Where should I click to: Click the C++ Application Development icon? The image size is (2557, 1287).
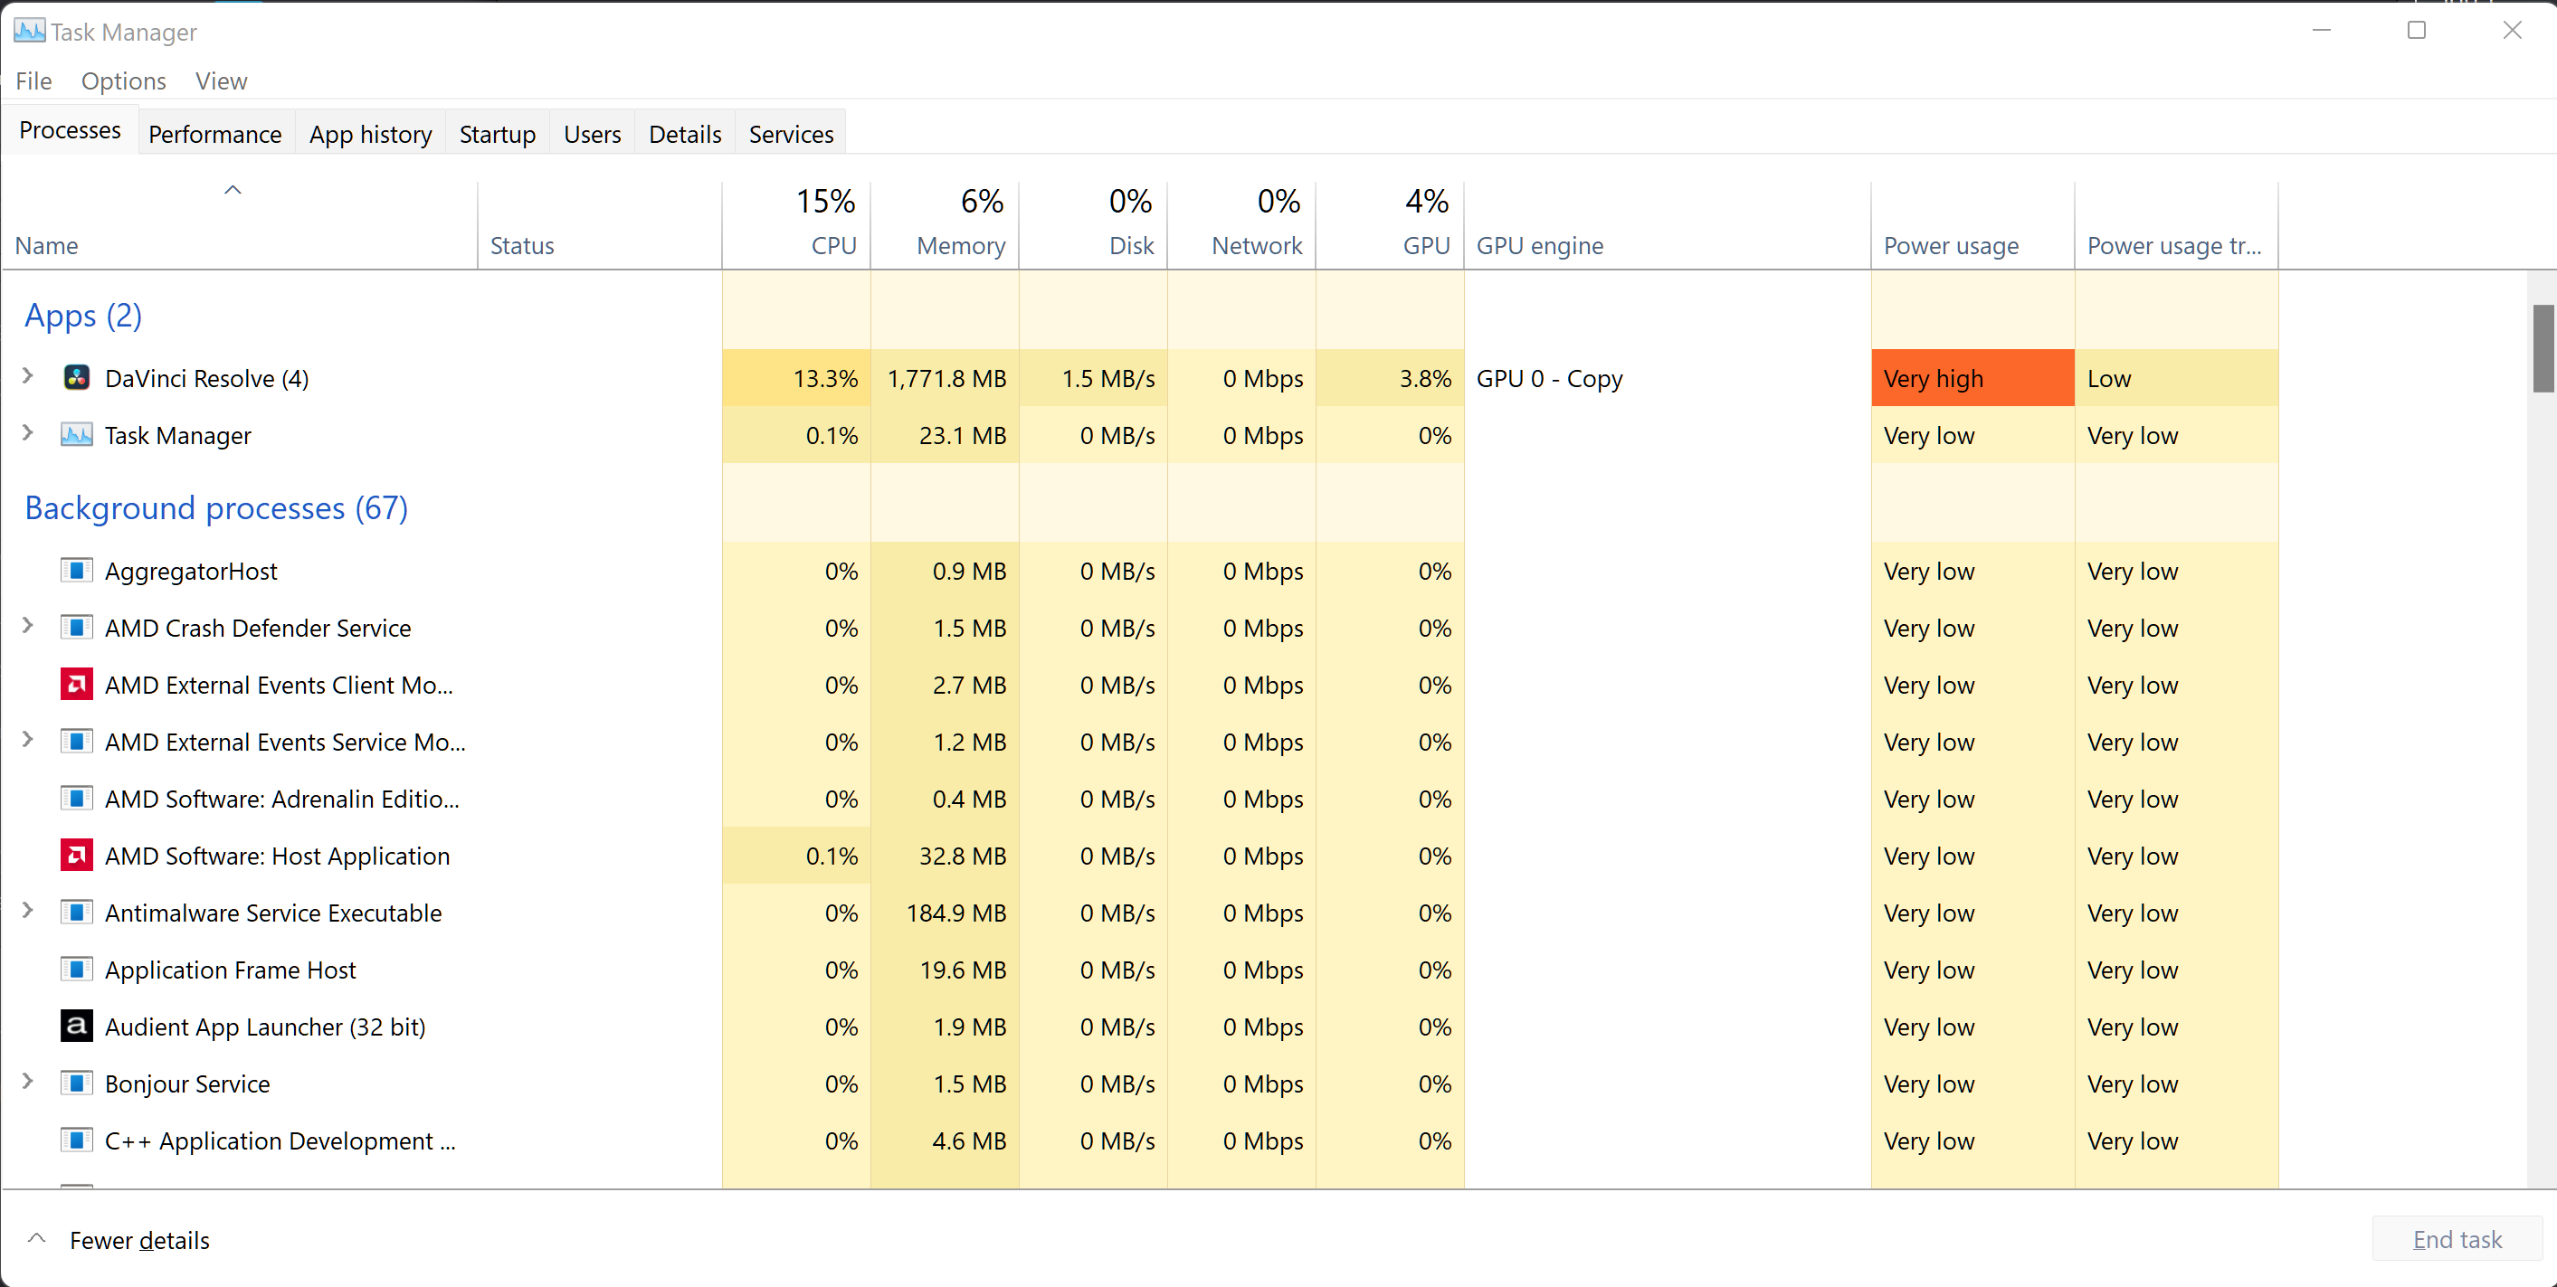76,1140
